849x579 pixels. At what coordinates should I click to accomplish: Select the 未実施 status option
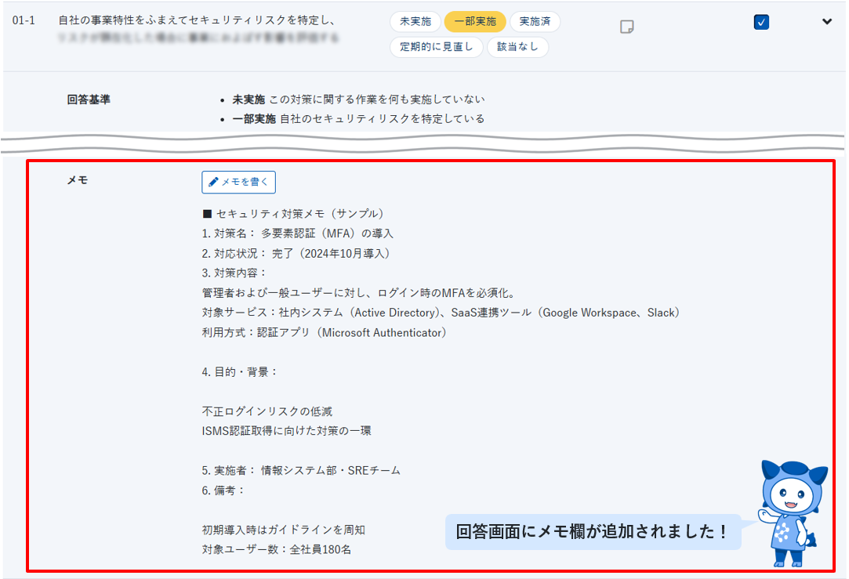click(x=415, y=22)
